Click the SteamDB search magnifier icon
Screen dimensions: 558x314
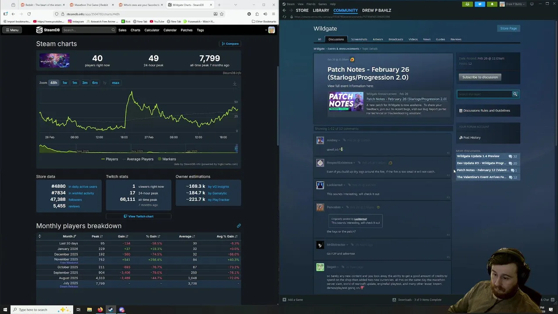(113, 30)
